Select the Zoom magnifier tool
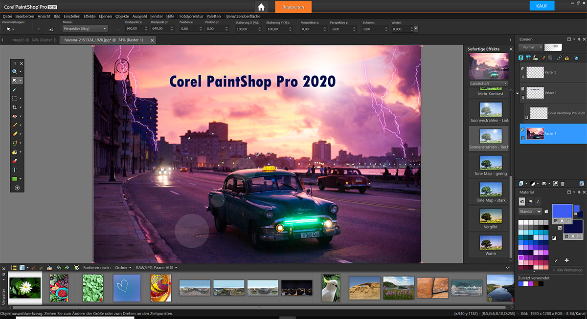This screenshot has width=587, height=319. (15, 71)
